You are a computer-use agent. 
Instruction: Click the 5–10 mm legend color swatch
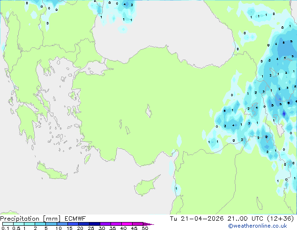click(51, 224)
